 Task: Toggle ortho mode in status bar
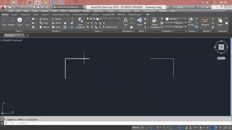point(154,127)
